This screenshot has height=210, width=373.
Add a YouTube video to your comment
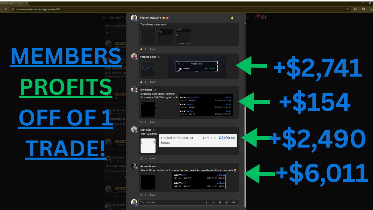[x=220, y=202]
